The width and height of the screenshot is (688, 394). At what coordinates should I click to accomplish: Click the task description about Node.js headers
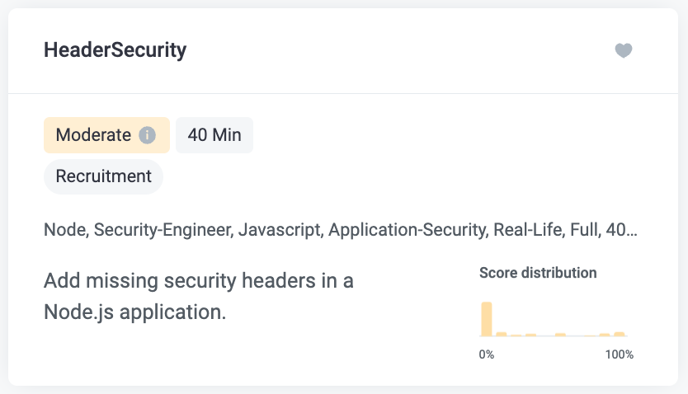point(198,296)
